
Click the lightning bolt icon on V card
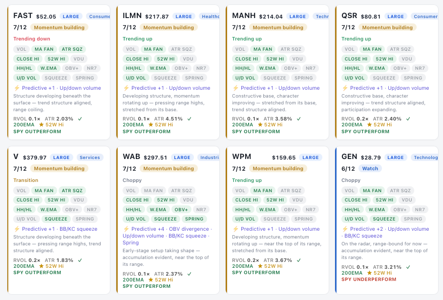tap(17, 229)
